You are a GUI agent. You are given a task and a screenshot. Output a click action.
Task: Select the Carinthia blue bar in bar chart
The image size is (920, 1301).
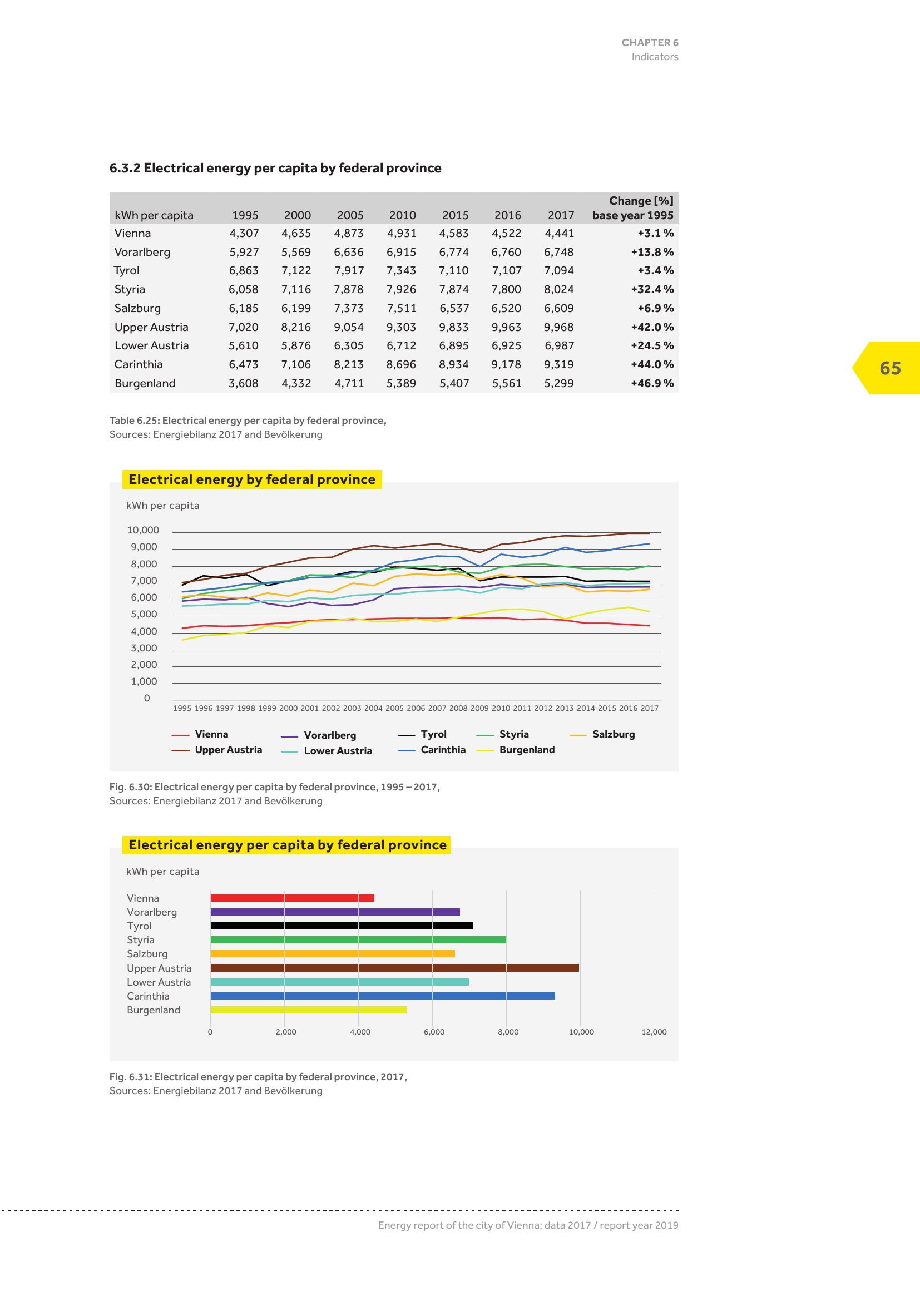382,996
